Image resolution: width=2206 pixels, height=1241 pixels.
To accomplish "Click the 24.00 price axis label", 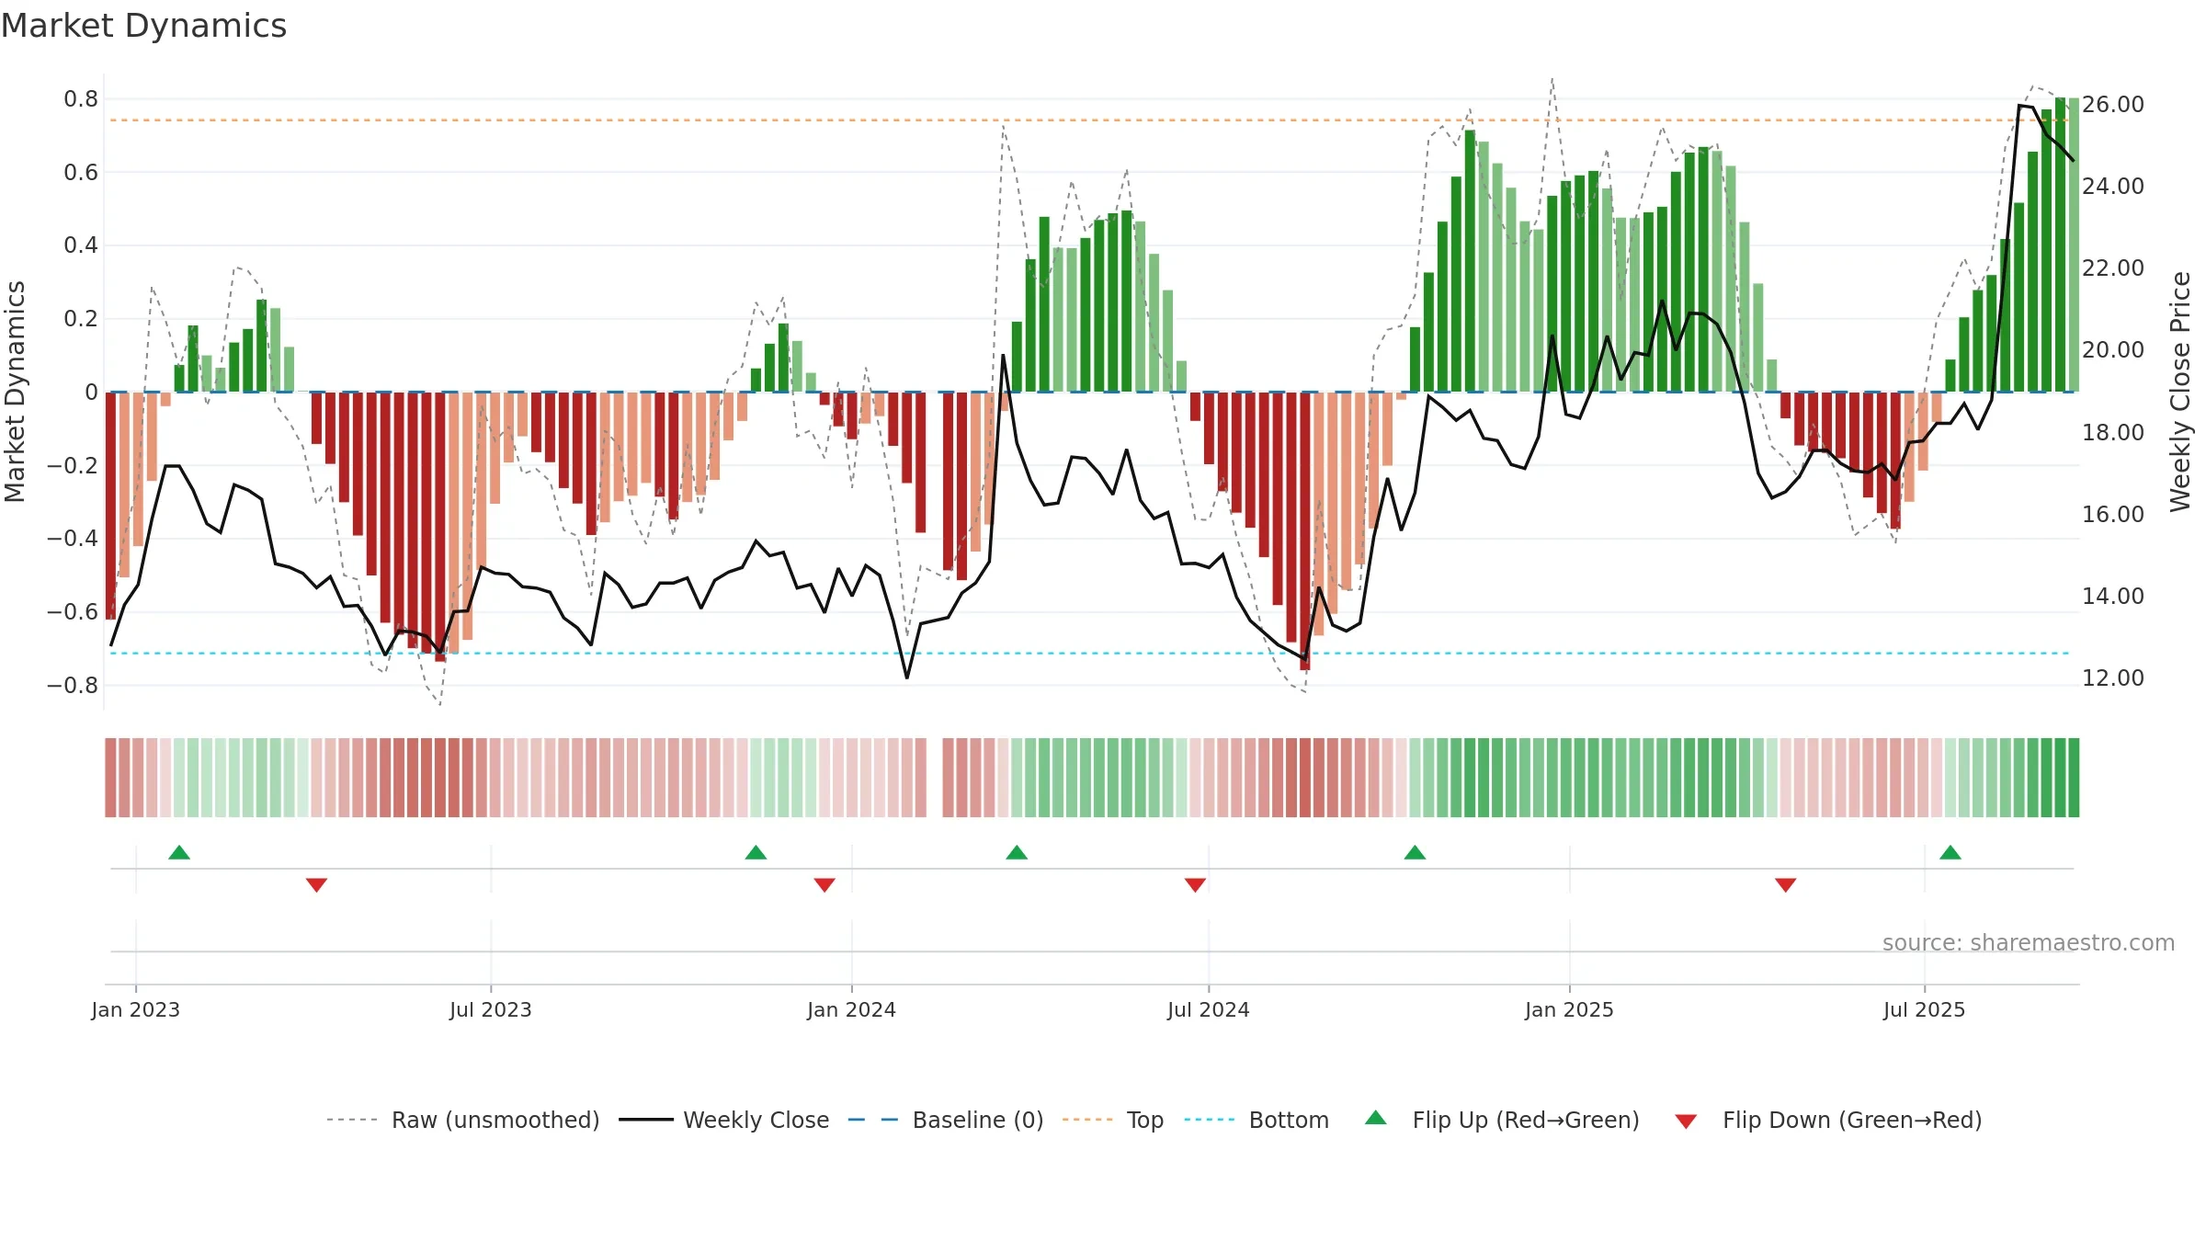I will pos(2113,186).
